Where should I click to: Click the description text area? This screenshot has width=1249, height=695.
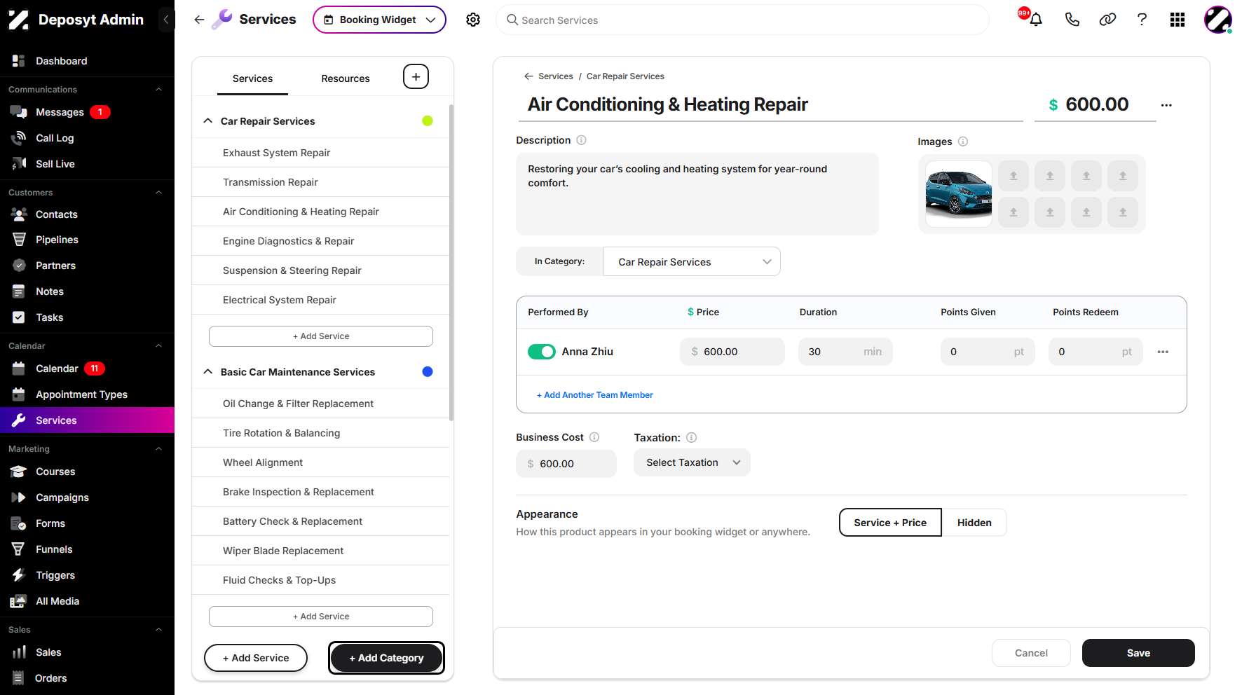coord(697,194)
